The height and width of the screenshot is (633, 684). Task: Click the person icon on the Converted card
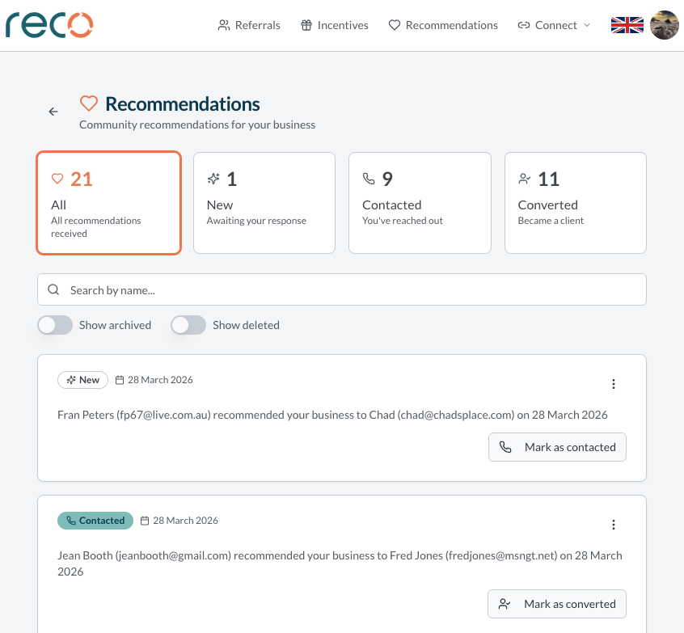tap(525, 179)
